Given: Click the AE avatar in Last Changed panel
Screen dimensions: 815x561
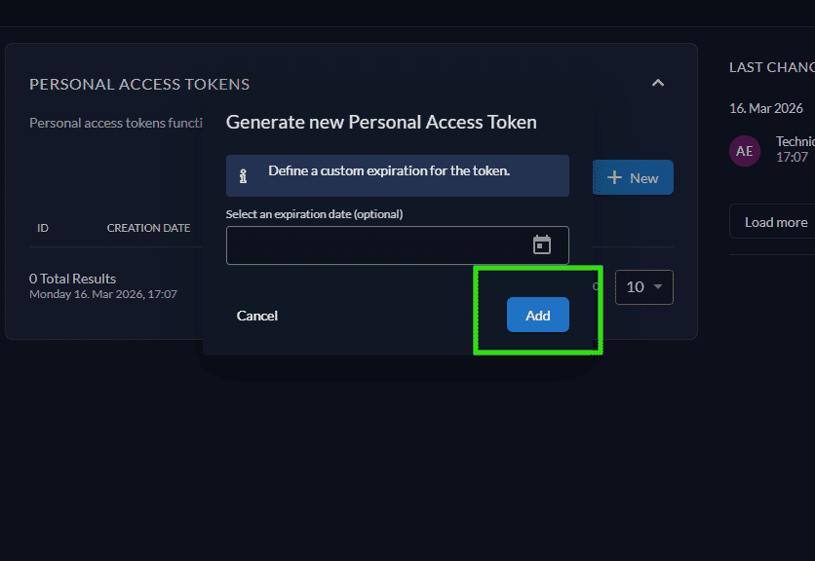Looking at the screenshot, I should pos(745,151).
